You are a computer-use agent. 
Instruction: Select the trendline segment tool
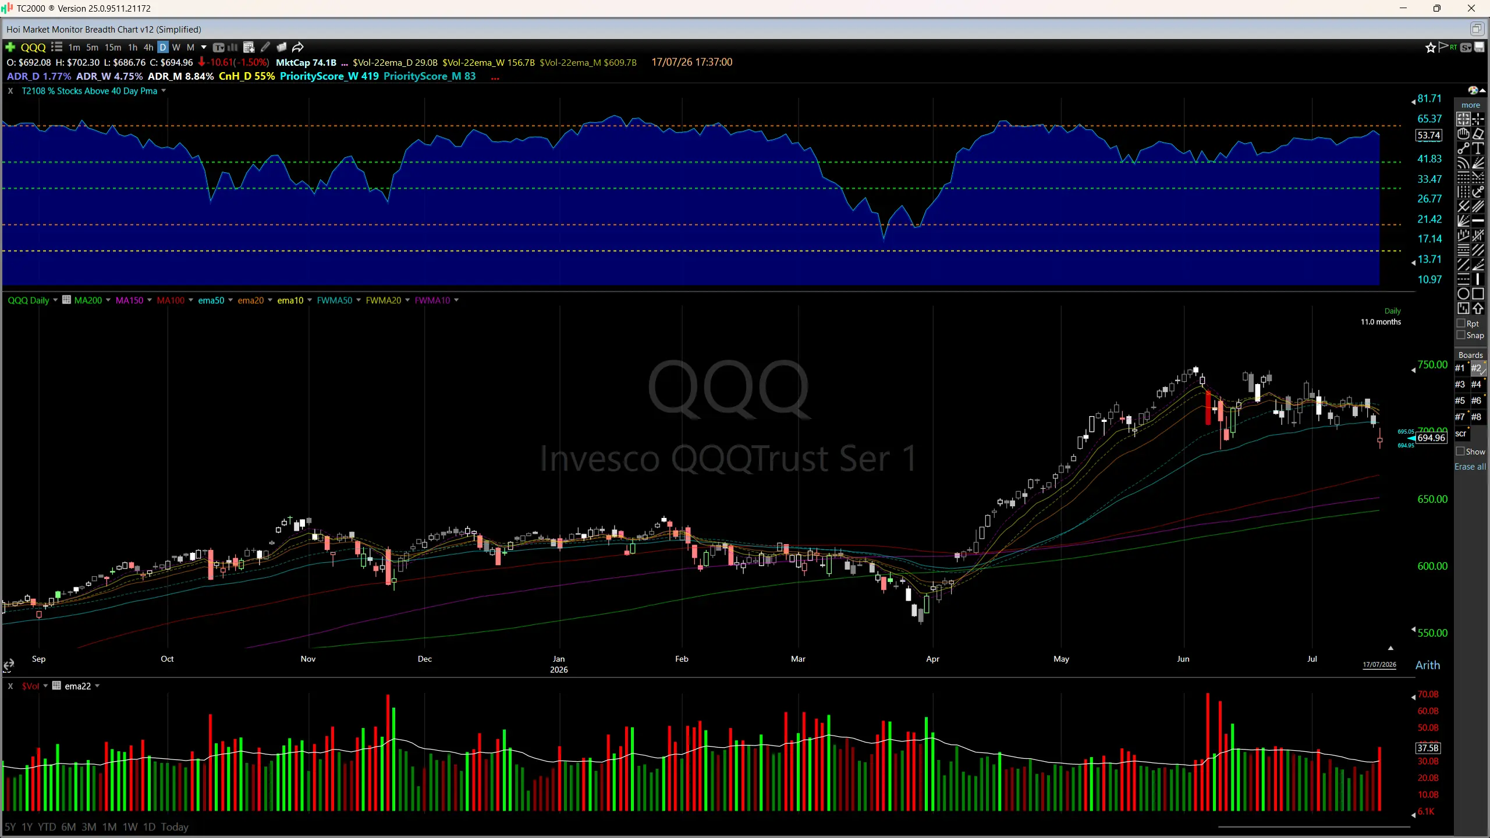point(1463,148)
